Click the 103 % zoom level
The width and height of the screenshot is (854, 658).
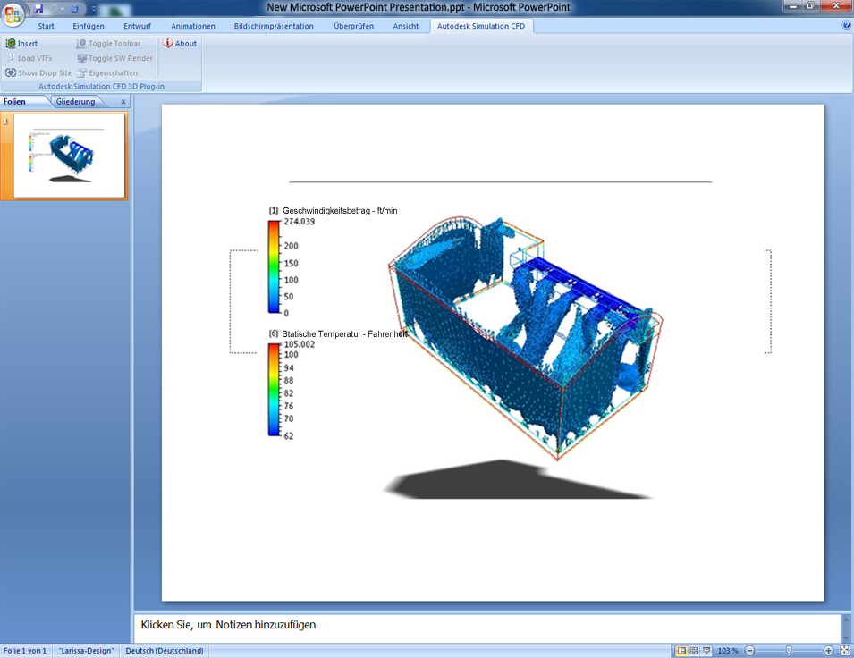[x=728, y=651]
